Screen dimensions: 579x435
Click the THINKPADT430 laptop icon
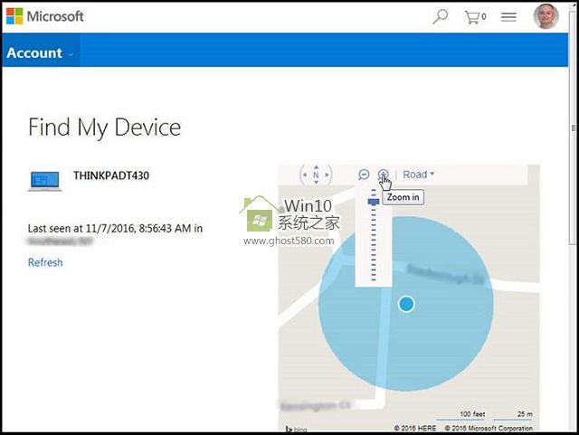click(44, 181)
